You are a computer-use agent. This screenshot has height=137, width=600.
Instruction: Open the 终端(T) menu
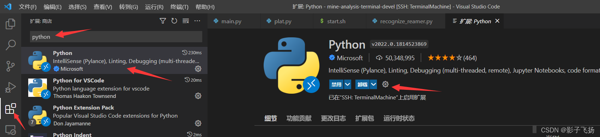[179, 7]
